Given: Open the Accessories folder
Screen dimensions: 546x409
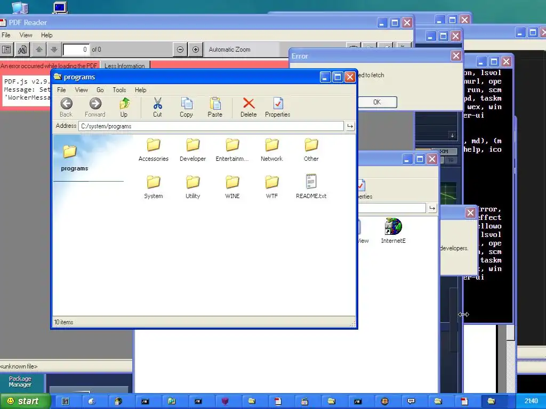Looking at the screenshot, I should pyautogui.click(x=153, y=150).
